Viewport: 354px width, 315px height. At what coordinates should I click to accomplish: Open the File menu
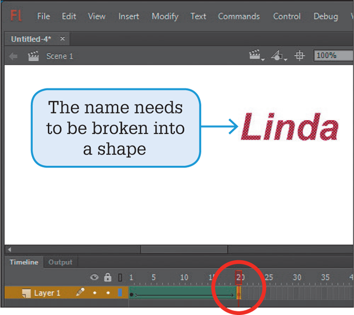coord(44,16)
